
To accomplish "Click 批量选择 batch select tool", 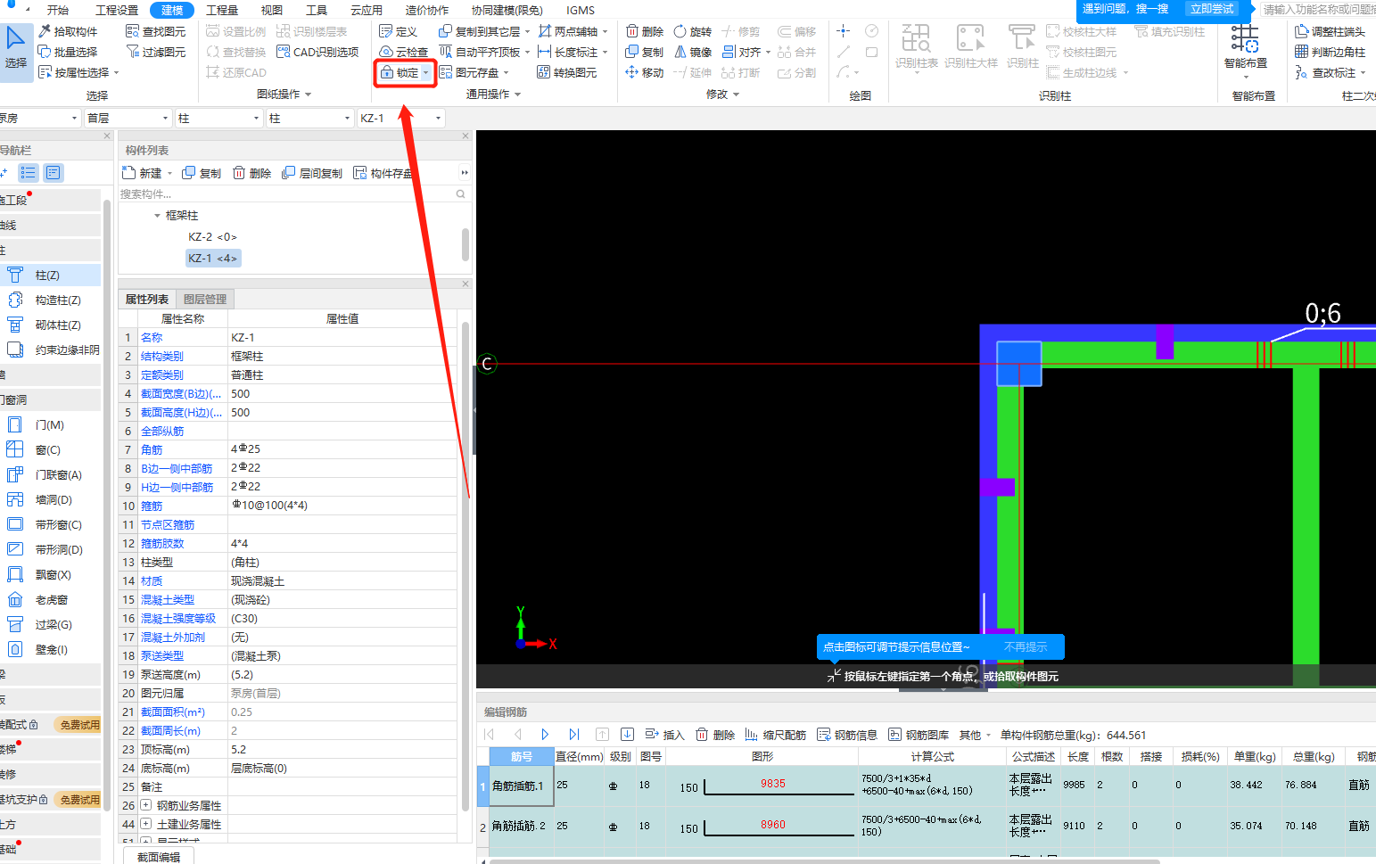I will click(x=68, y=52).
